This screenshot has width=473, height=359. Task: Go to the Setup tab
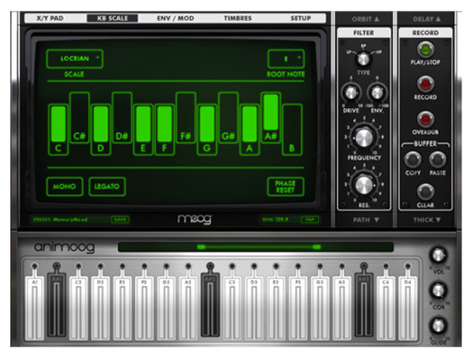pos(300,18)
